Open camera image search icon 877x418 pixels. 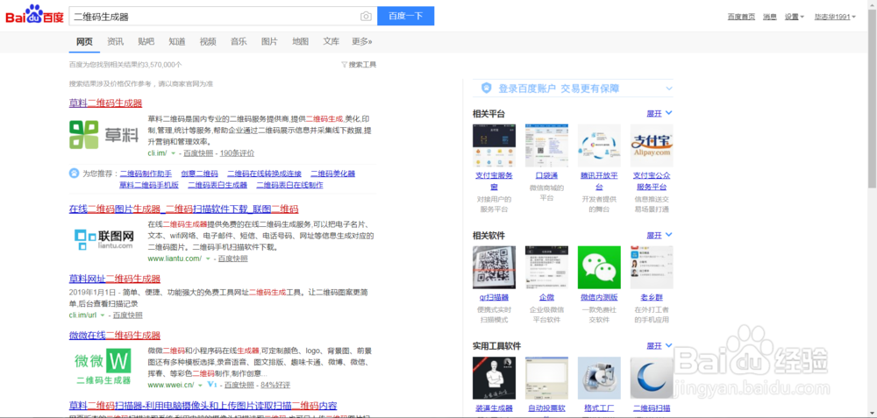tap(366, 17)
